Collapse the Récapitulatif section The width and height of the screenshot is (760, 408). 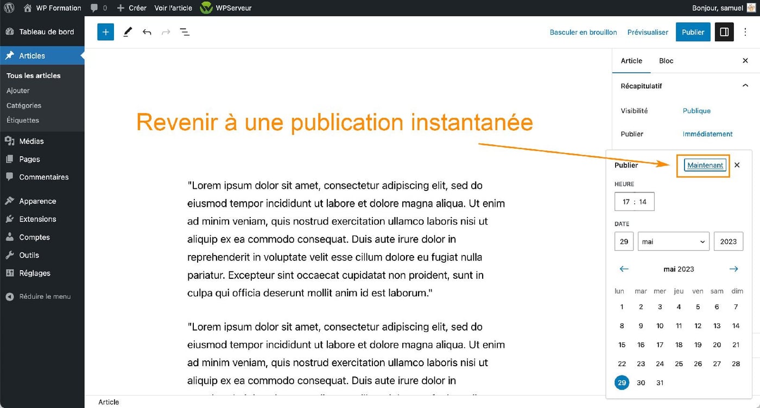point(745,85)
